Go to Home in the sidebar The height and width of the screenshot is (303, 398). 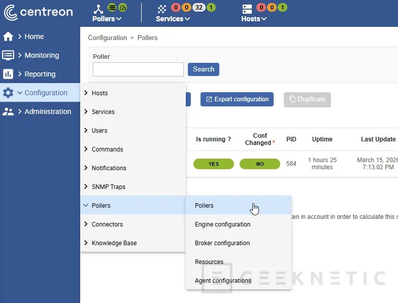click(x=40, y=36)
